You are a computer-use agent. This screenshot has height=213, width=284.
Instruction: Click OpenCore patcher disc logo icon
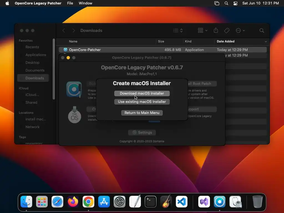(x=74, y=89)
